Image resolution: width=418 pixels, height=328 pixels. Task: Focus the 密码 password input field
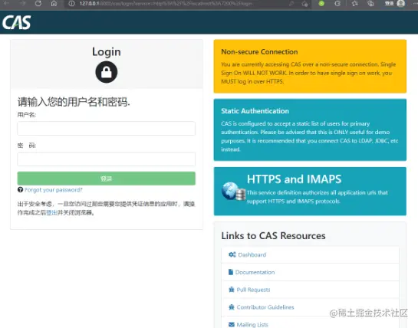(x=107, y=159)
